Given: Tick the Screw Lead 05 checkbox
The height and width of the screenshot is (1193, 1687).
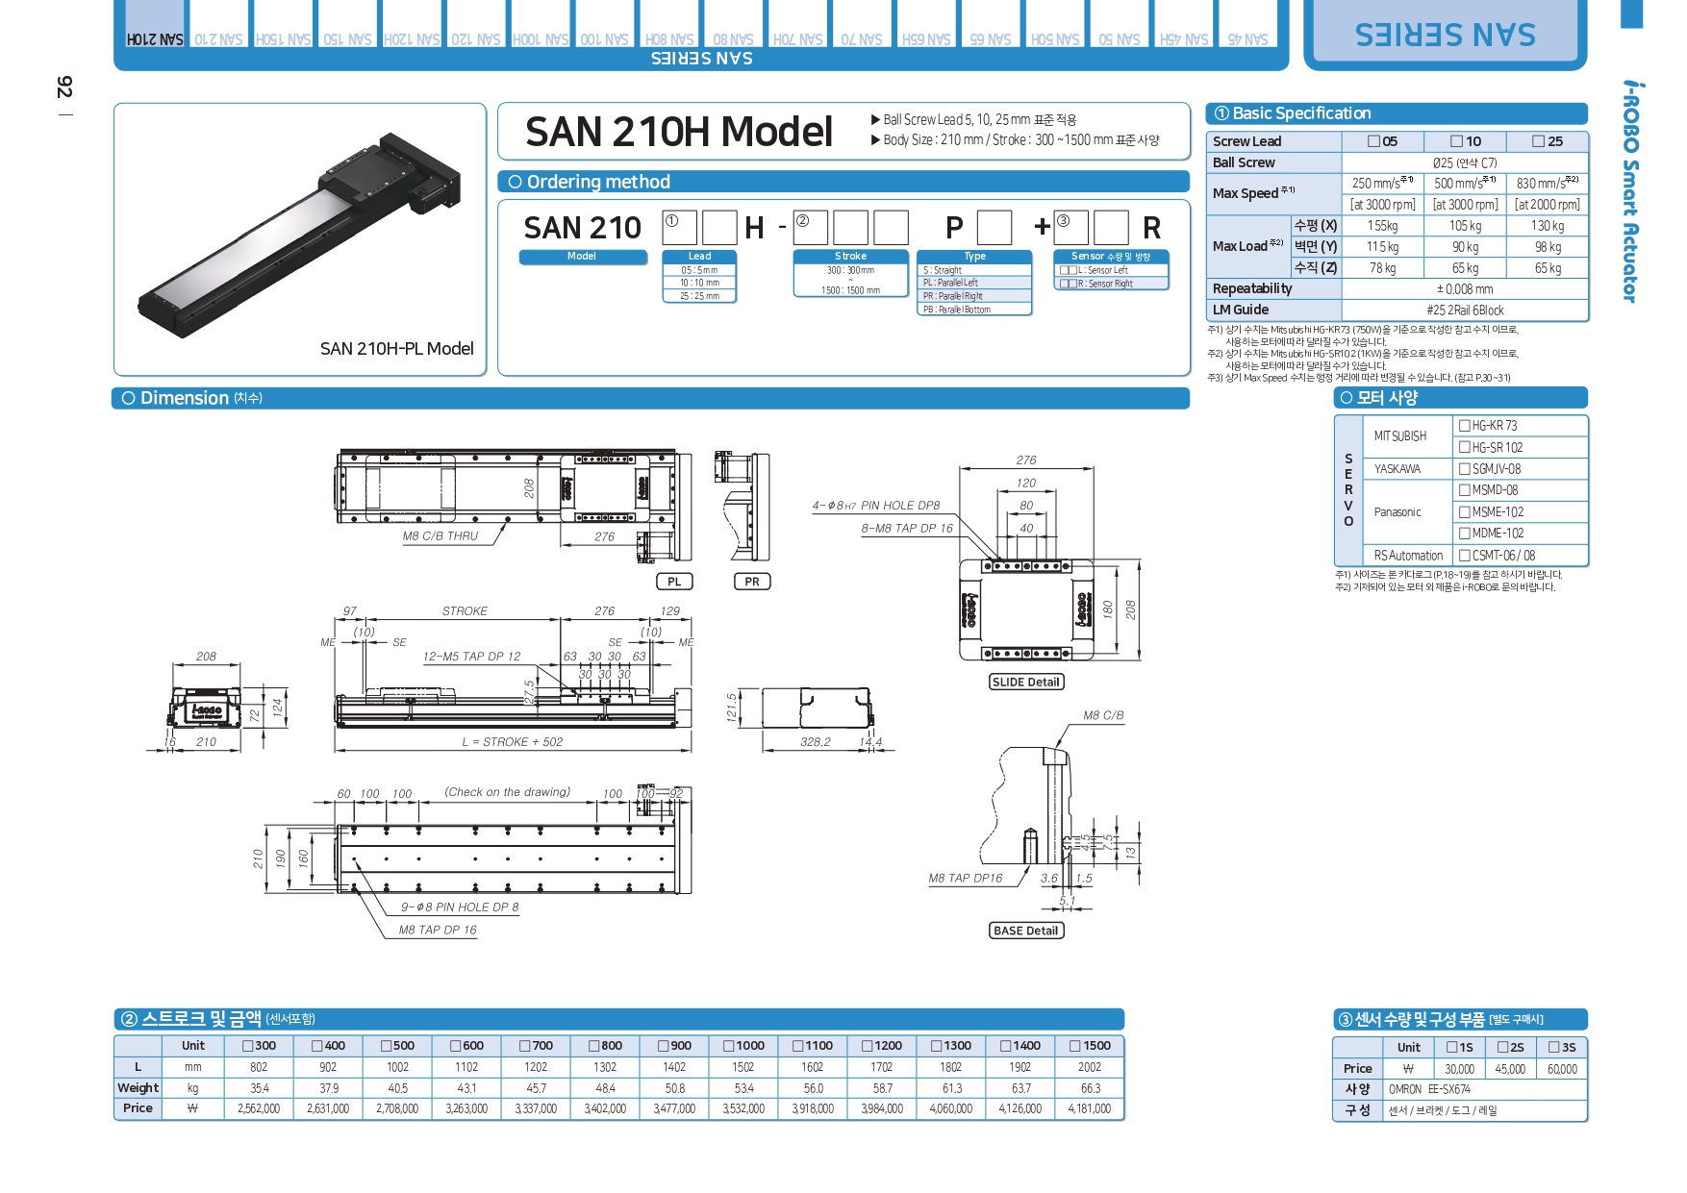Looking at the screenshot, I should point(1373,141).
